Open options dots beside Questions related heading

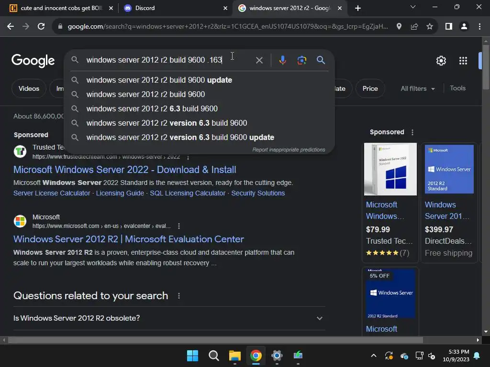point(179,296)
